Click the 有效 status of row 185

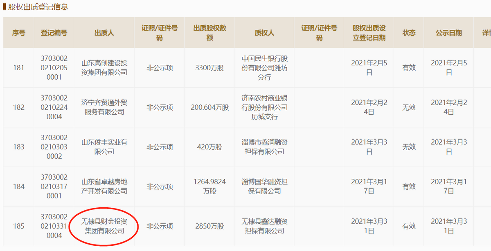[x=409, y=226]
